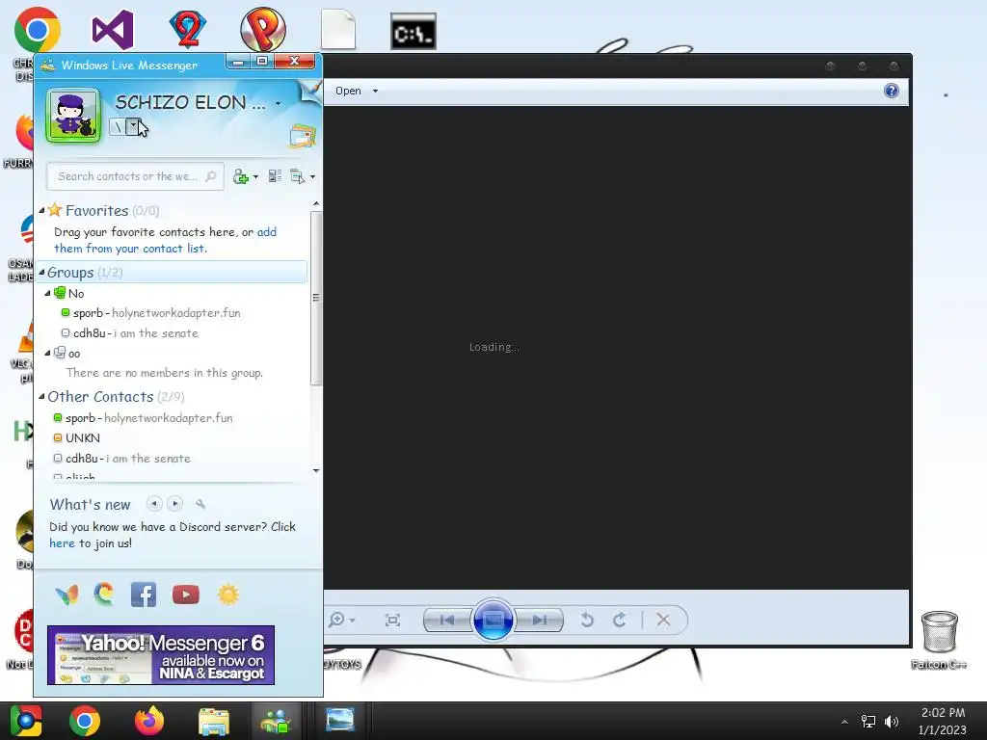987x740 pixels.
Task: Click the change contact list layout icon
Action: pos(275,176)
